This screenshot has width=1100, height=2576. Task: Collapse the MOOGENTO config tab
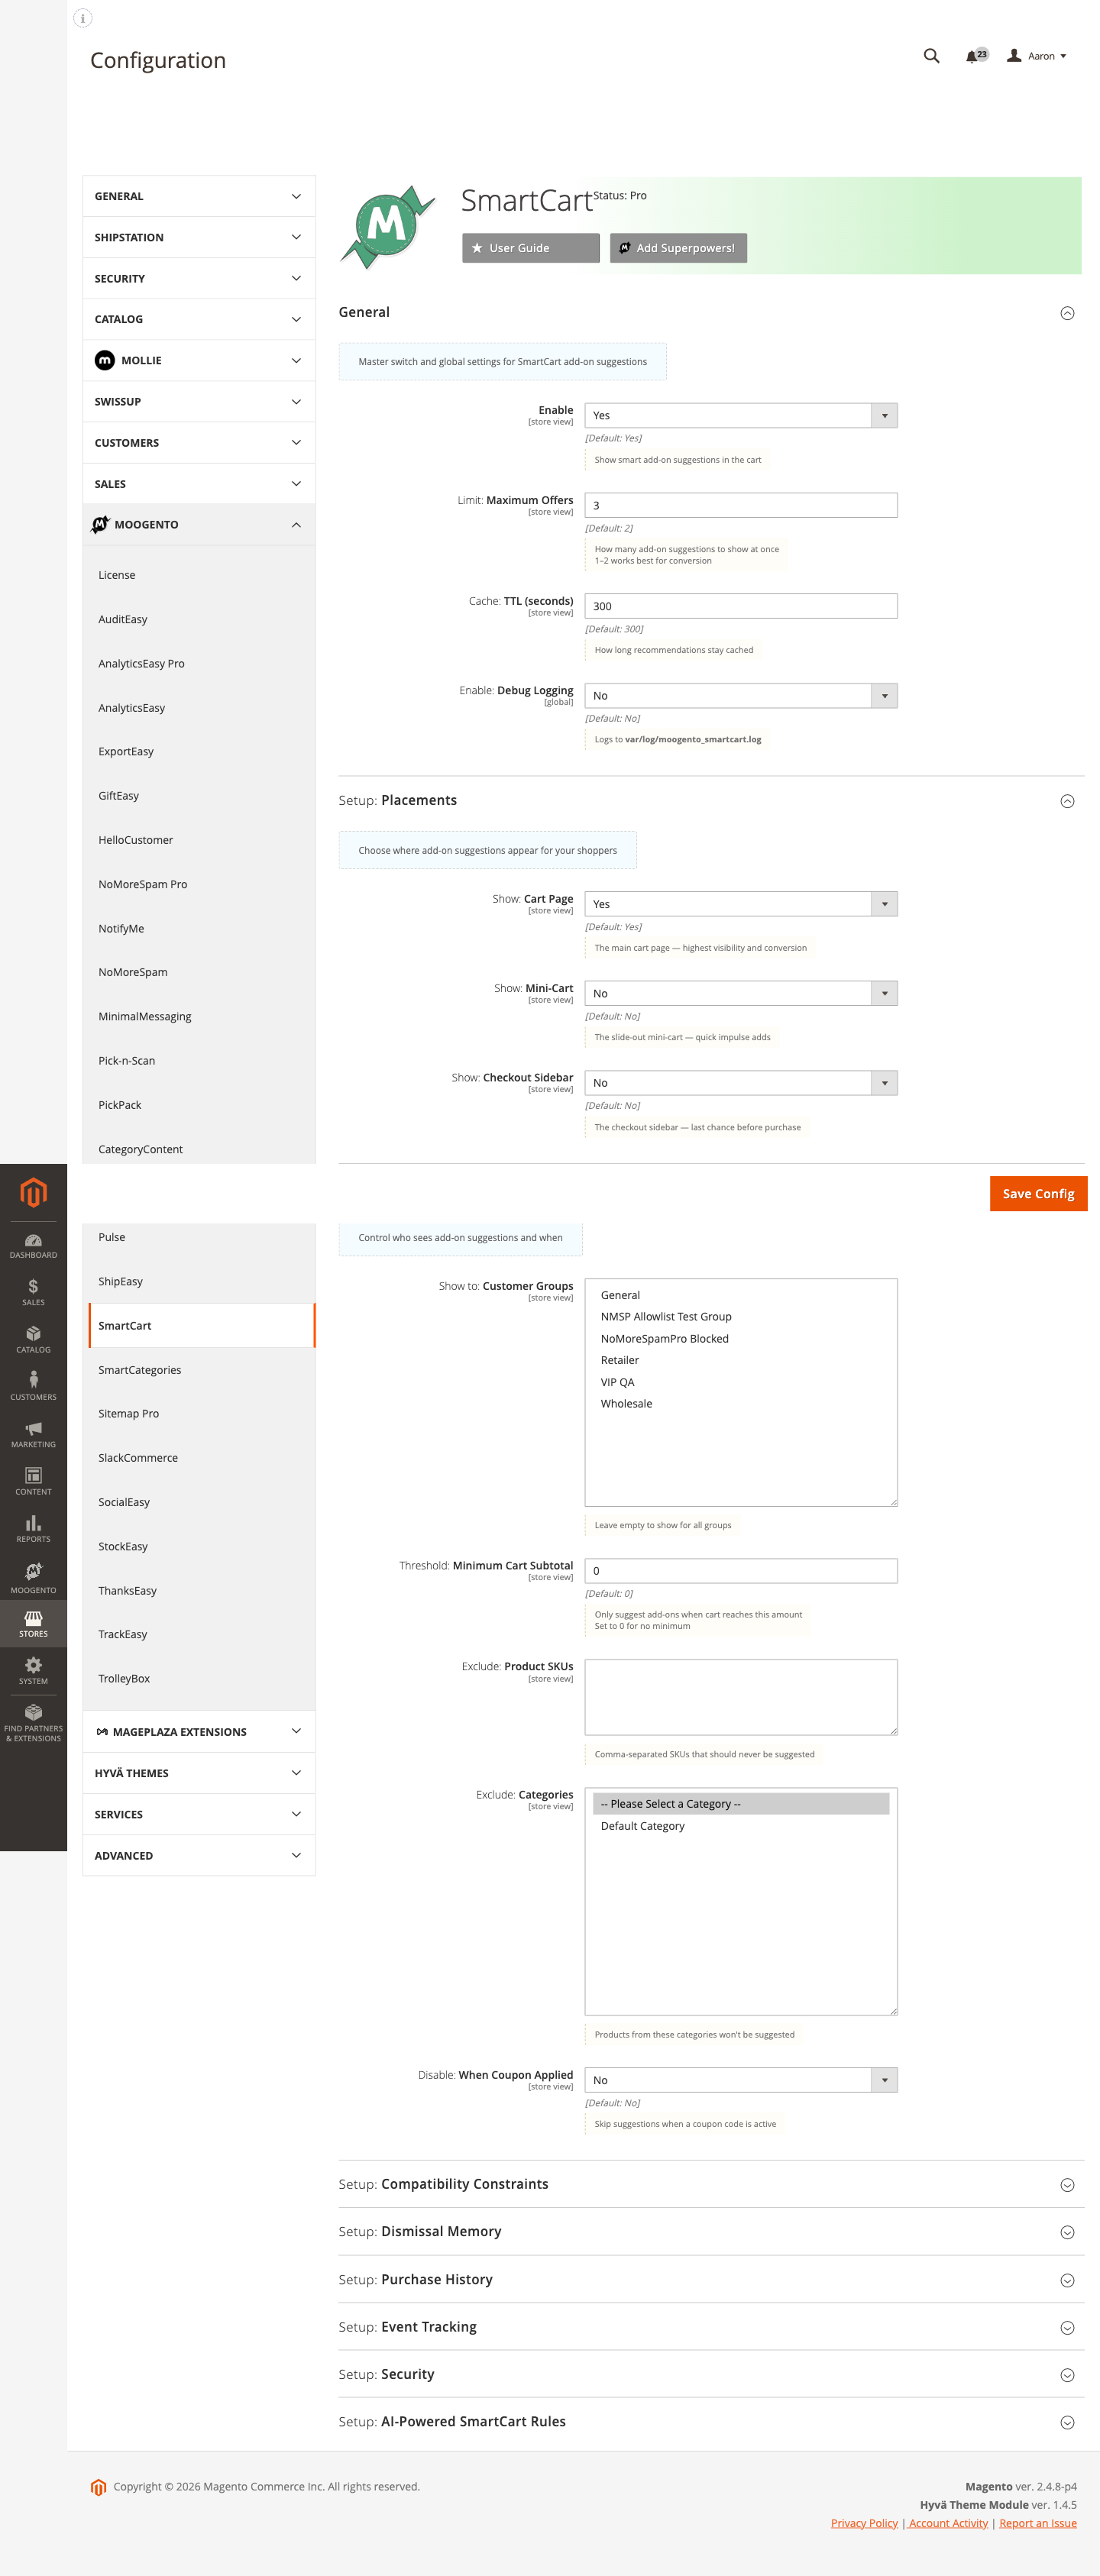pyautogui.click(x=199, y=524)
